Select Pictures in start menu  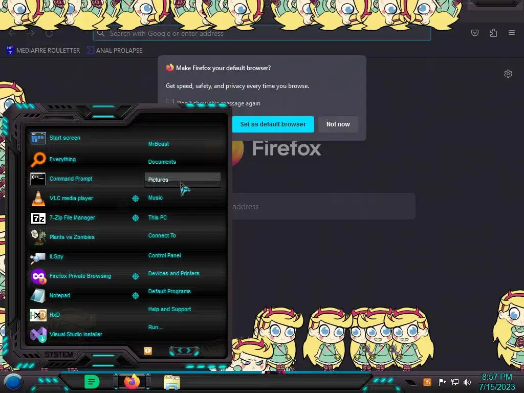click(x=183, y=180)
